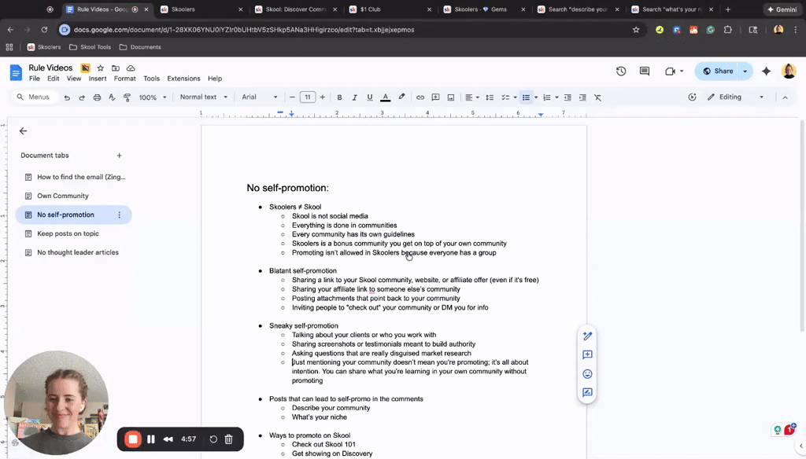806x459 pixels.
Task: Open line and paragraph spacing options
Action: pos(490,97)
